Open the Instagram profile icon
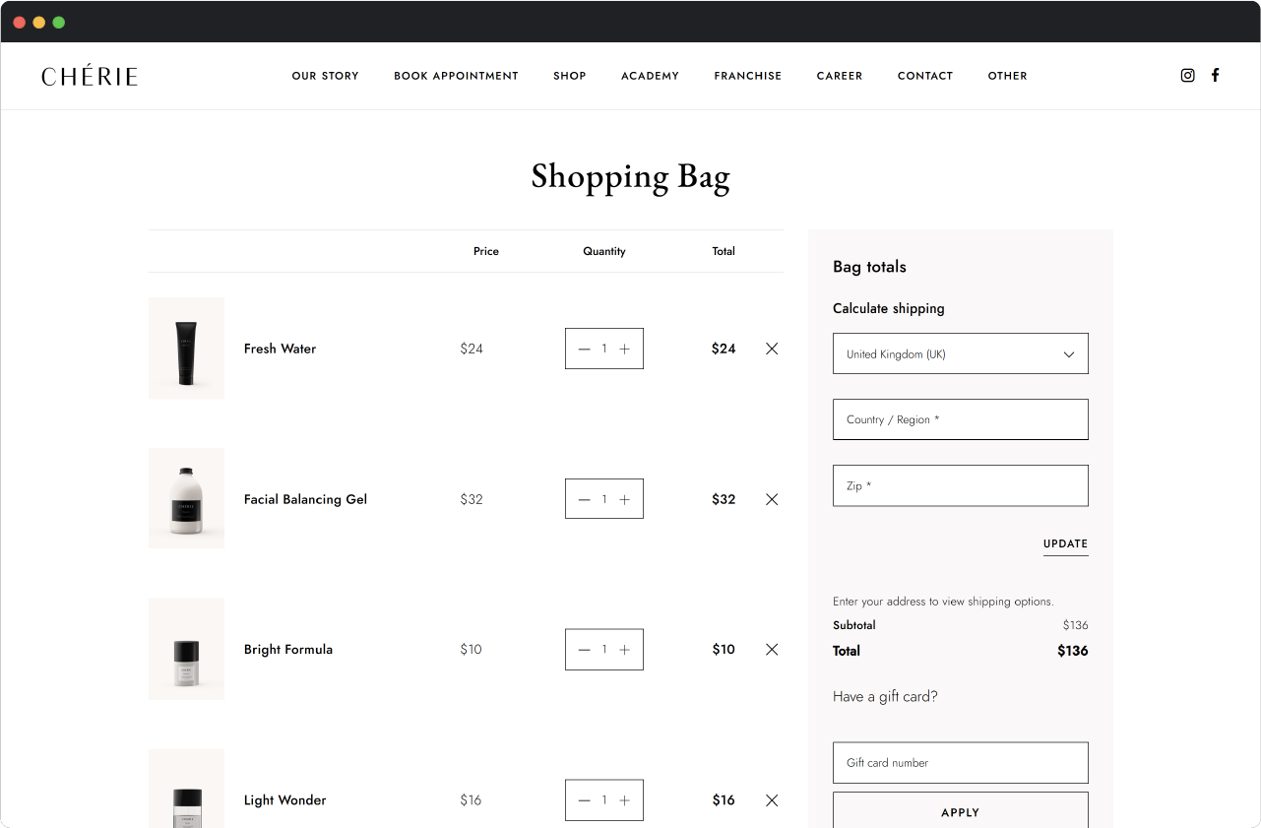This screenshot has width=1261, height=828. 1187,76
